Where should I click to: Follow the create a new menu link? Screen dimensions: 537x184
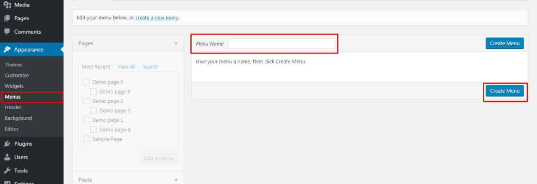[157, 18]
